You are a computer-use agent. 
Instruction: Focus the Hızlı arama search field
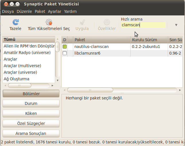[x=143, y=25]
